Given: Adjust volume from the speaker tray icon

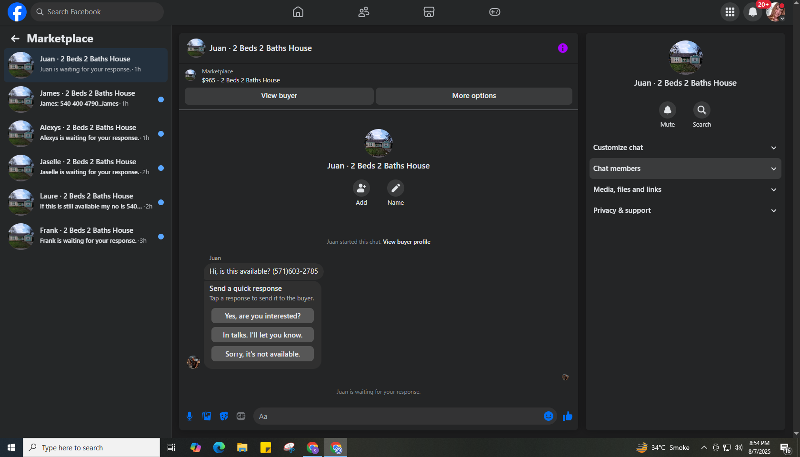Looking at the screenshot, I should 739,447.
